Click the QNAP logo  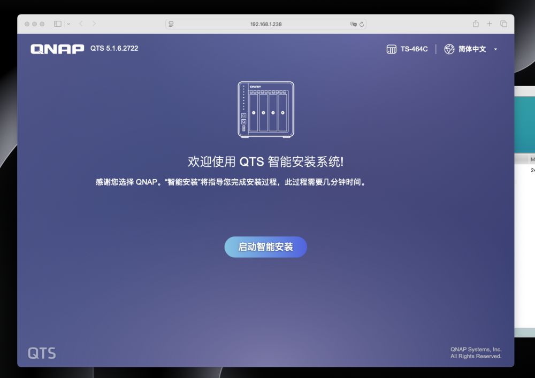57,49
